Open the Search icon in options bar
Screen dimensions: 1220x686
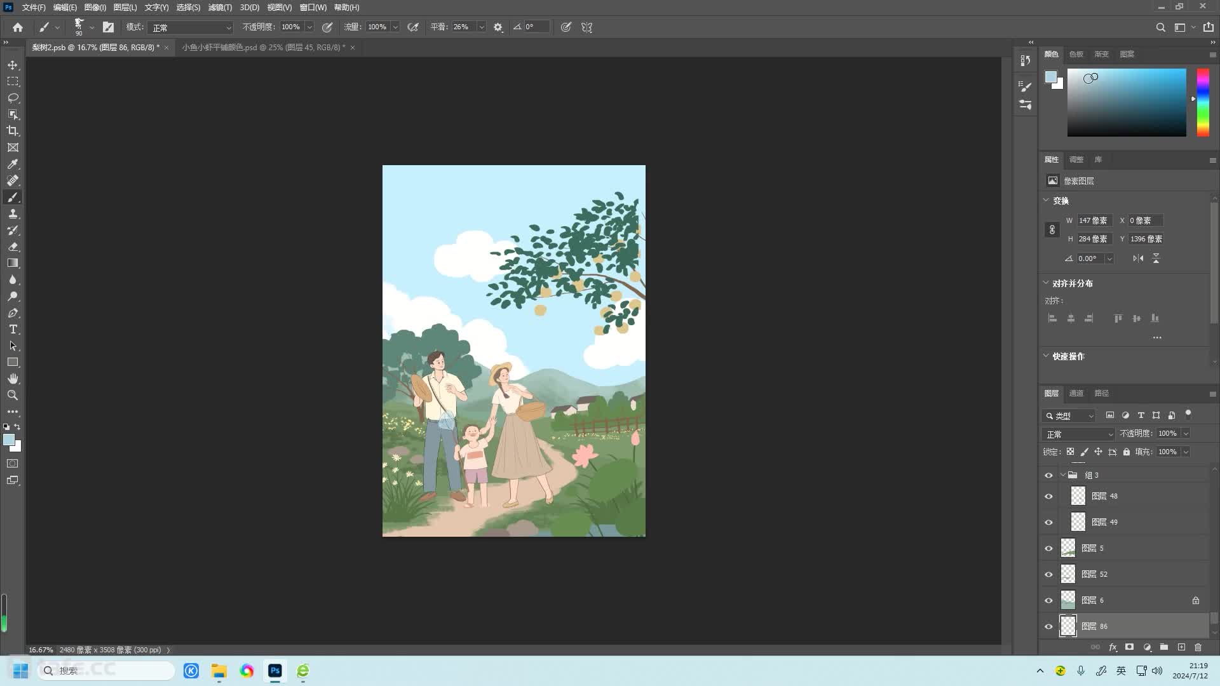tap(1160, 27)
